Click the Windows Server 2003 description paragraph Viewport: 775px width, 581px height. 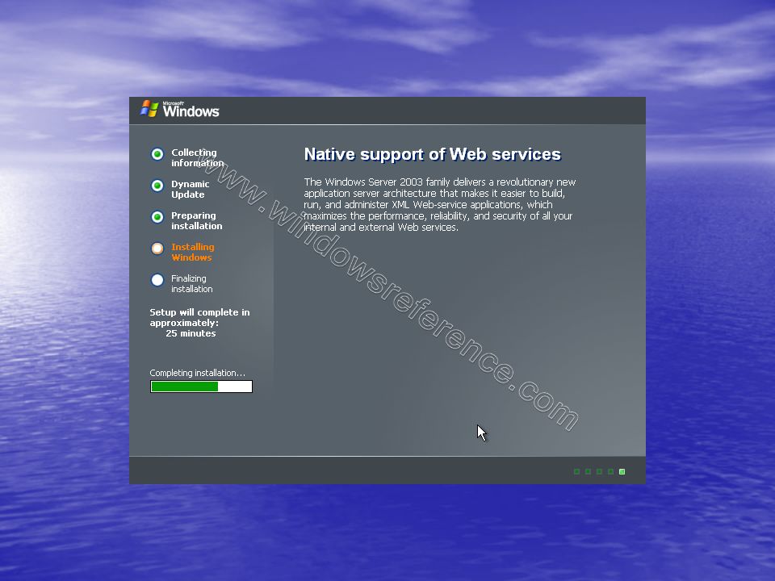440,204
